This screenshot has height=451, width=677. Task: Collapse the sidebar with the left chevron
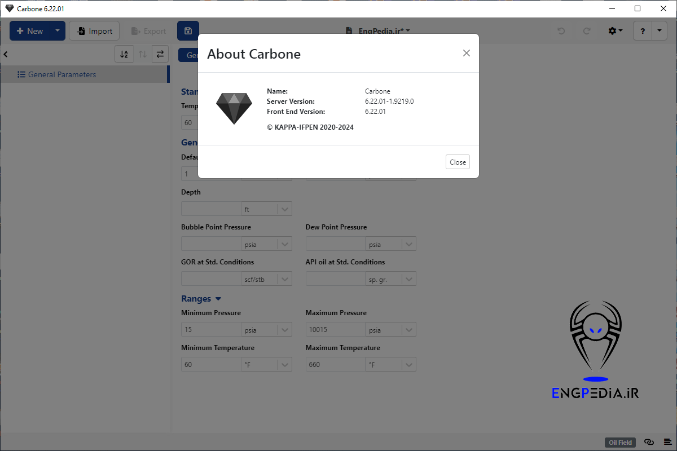point(6,55)
